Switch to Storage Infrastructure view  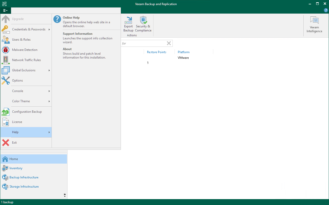coord(34,187)
